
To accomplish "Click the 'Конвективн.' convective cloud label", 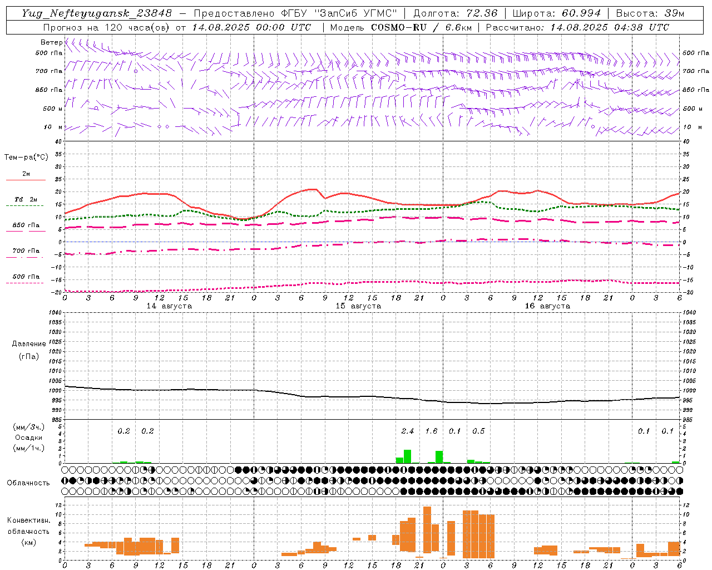I will (28, 520).
